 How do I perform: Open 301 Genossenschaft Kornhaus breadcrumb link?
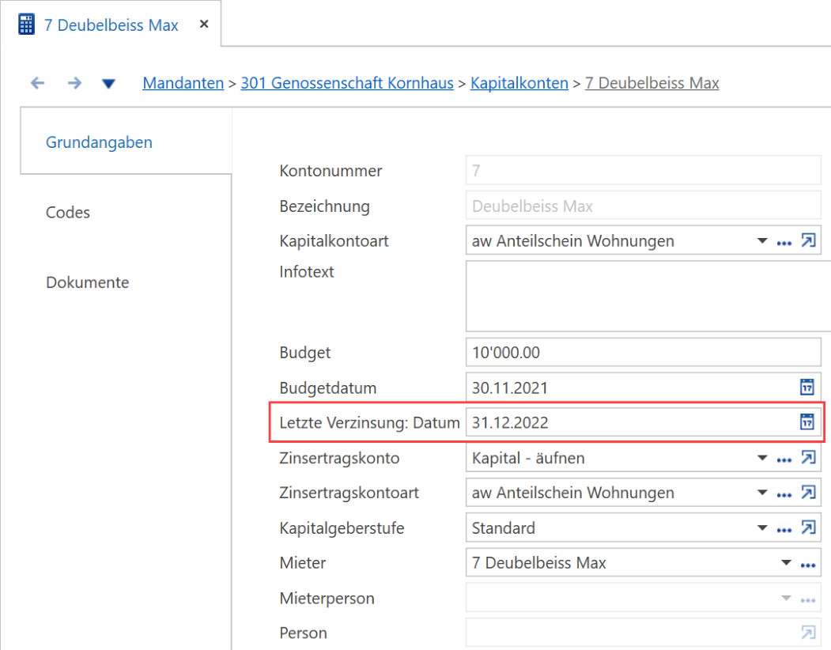click(347, 83)
